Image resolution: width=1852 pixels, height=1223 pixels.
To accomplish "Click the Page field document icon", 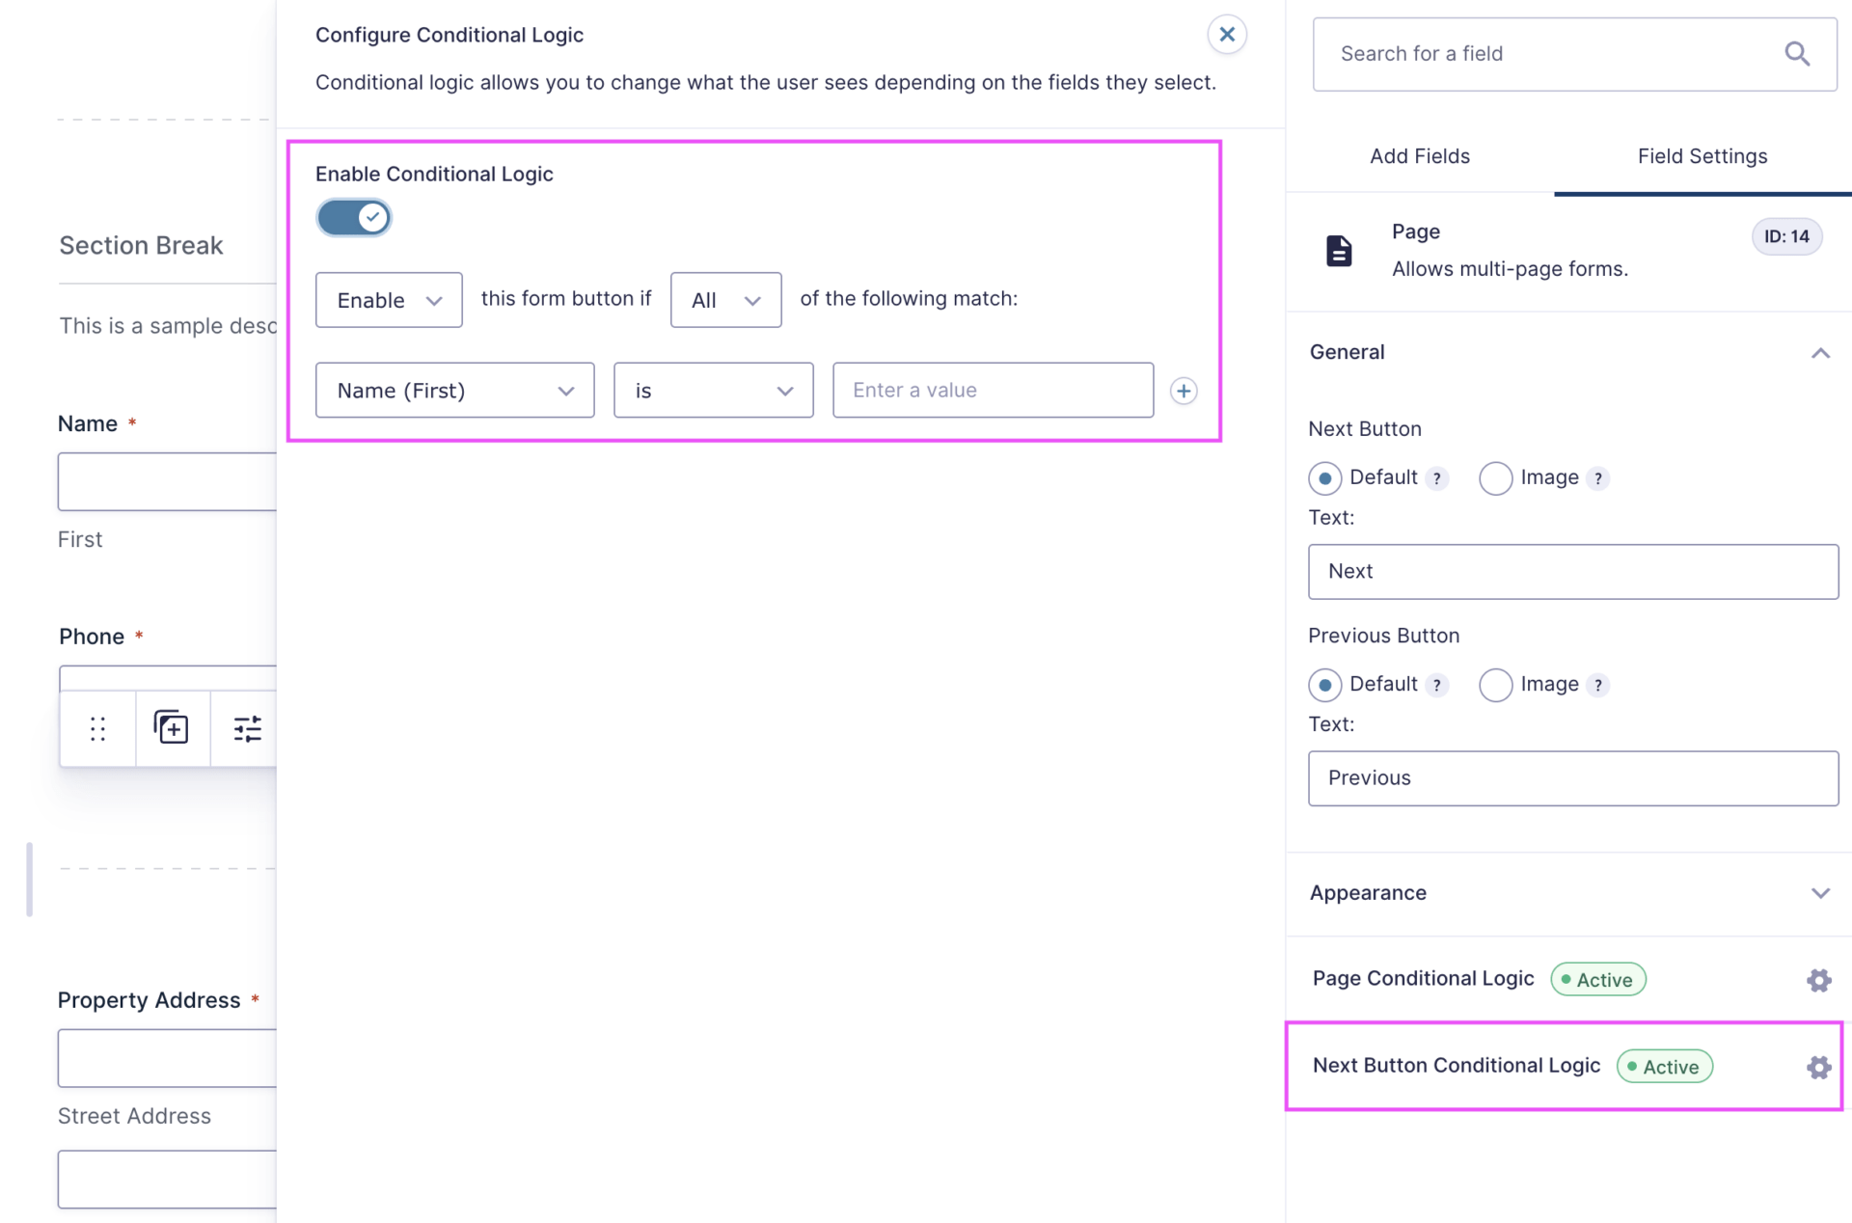I will click(x=1338, y=251).
